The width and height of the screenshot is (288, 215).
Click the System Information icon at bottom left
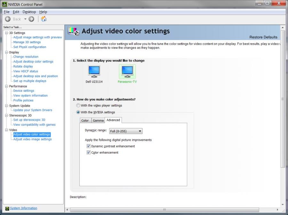tap(7, 208)
